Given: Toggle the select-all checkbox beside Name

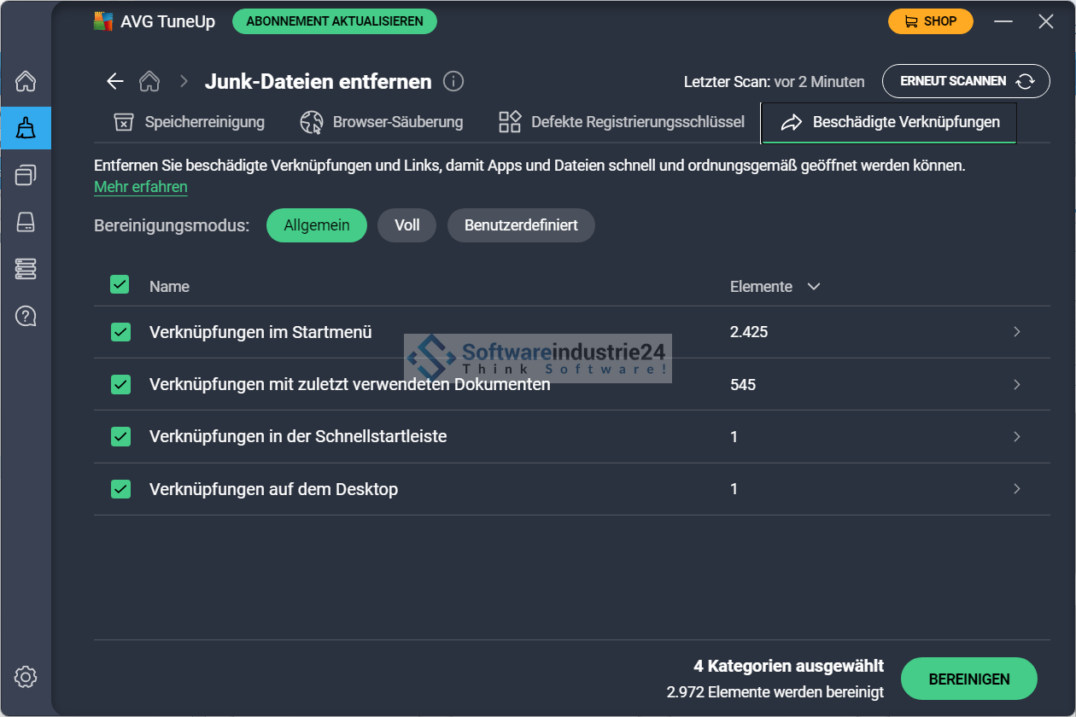Looking at the screenshot, I should [120, 285].
